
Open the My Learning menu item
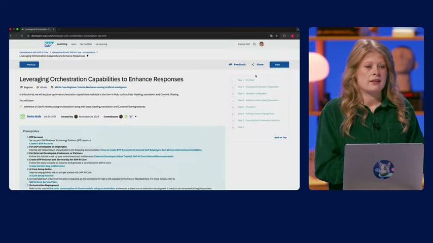[x=101, y=44]
